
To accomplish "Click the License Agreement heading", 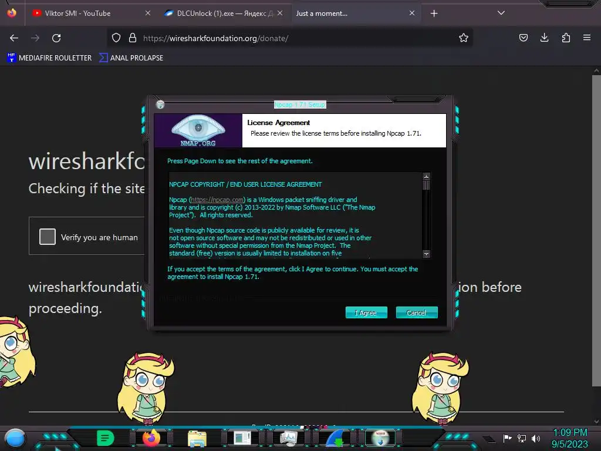I will pyautogui.click(x=278, y=123).
